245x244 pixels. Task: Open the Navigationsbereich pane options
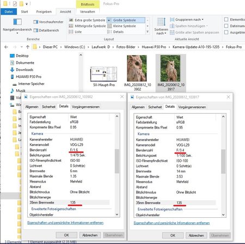(17, 26)
